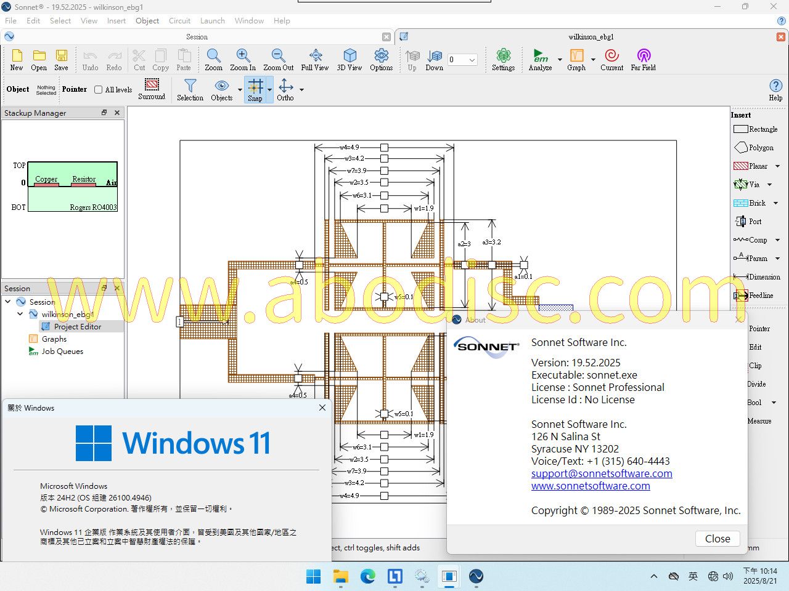789x591 pixels.
Task: Save the project using Save icon
Action: [61, 60]
